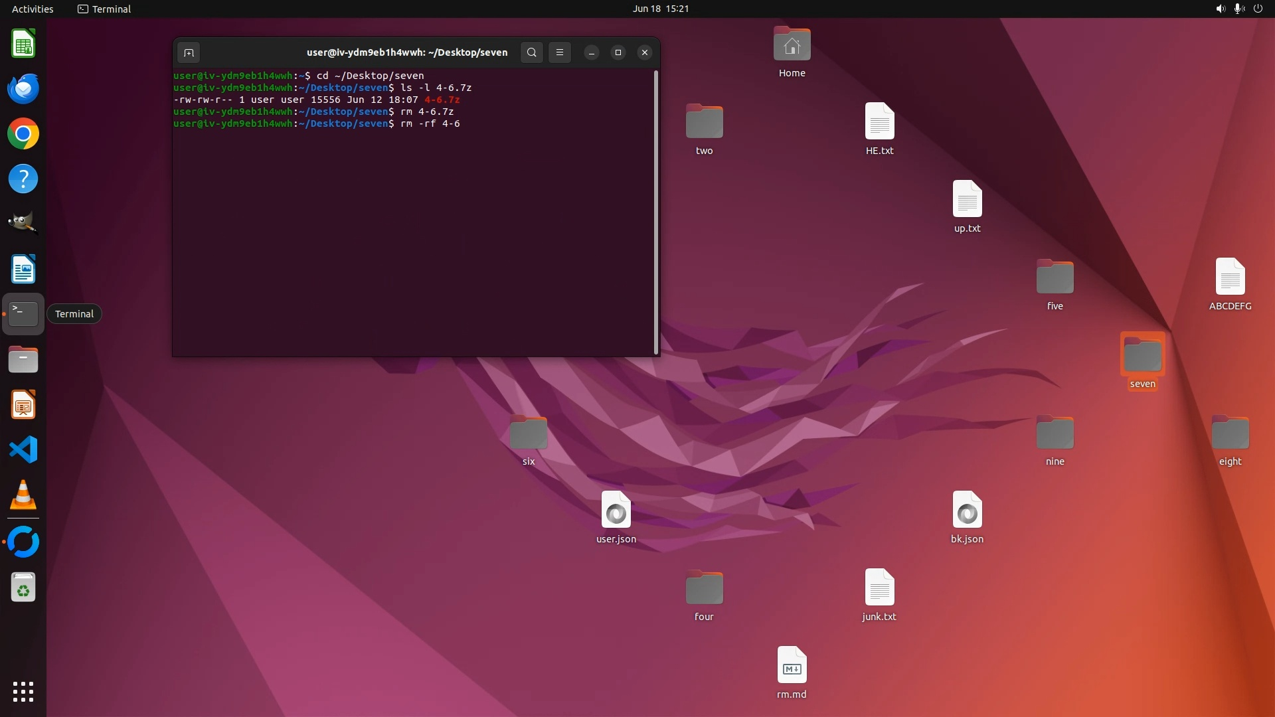Click the terminal window scrollbar
1275x717 pixels.
656,212
